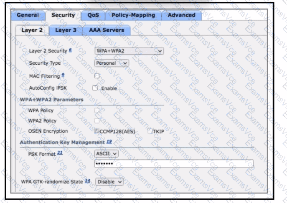Screen dimensions: 287x203
Task: Tick the AutoConfig iPSK Enable checkbox
Action: 95,88
